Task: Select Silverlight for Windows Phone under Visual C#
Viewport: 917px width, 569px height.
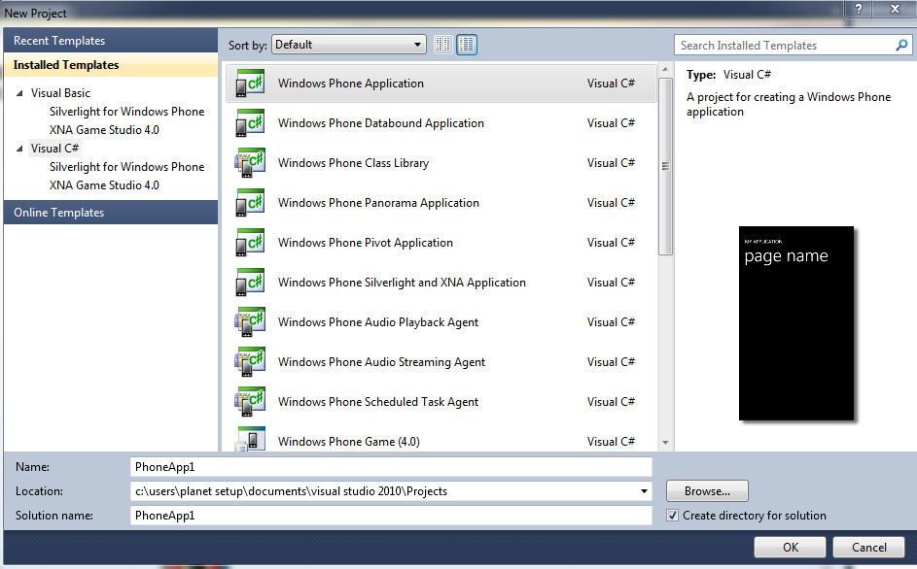Action: [127, 167]
